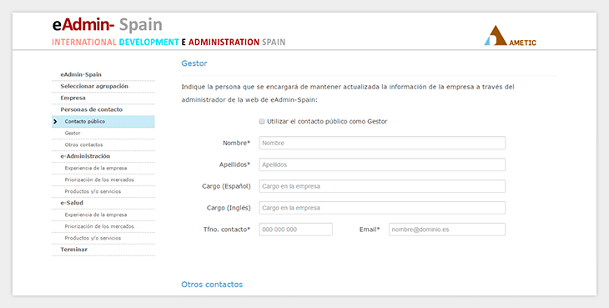Image resolution: width=609 pixels, height=308 pixels.
Task: Open Otros contactos sidebar sub-item
Action: pyautogui.click(x=84, y=145)
